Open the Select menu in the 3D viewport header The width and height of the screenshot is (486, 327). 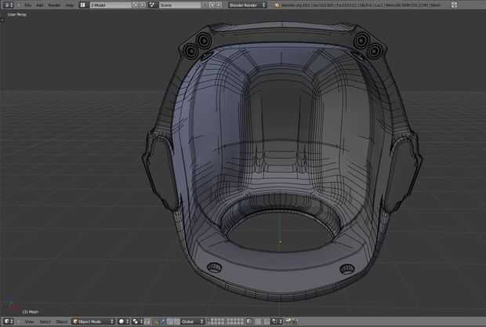click(x=45, y=322)
